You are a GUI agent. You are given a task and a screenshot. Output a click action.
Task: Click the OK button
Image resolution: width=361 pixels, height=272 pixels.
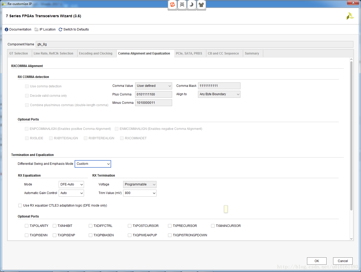(317, 261)
